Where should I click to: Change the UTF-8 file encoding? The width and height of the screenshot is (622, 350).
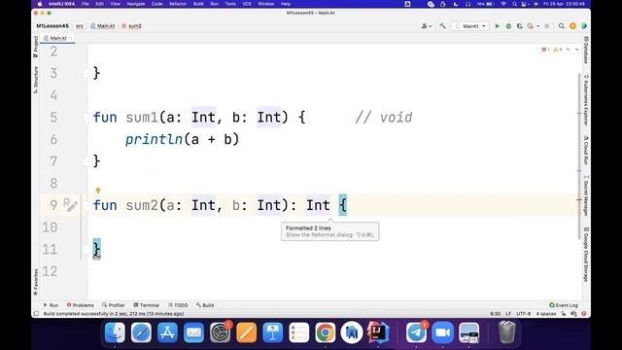pyautogui.click(x=524, y=314)
